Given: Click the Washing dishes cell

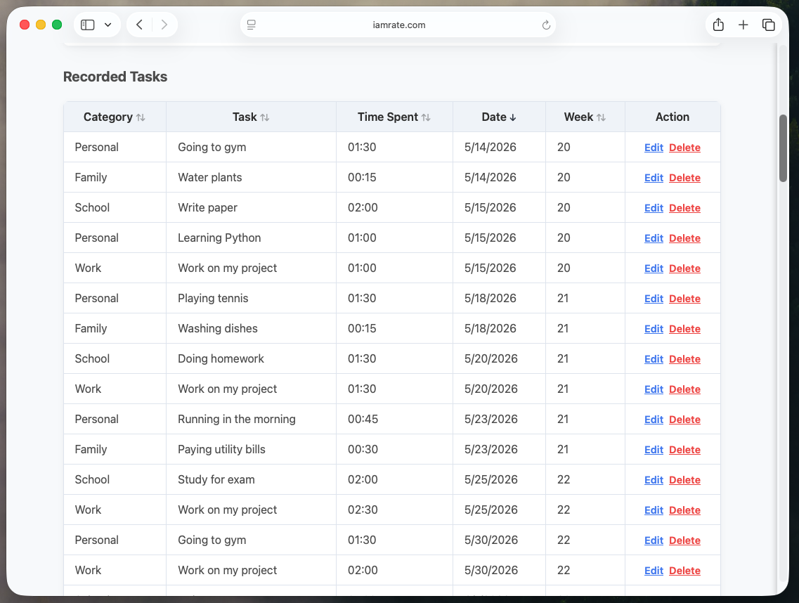Looking at the screenshot, I should coord(251,329).
